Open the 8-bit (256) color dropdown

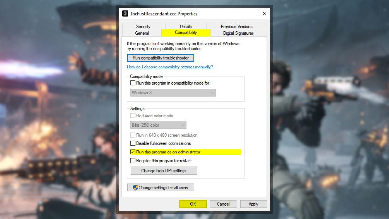158,125
